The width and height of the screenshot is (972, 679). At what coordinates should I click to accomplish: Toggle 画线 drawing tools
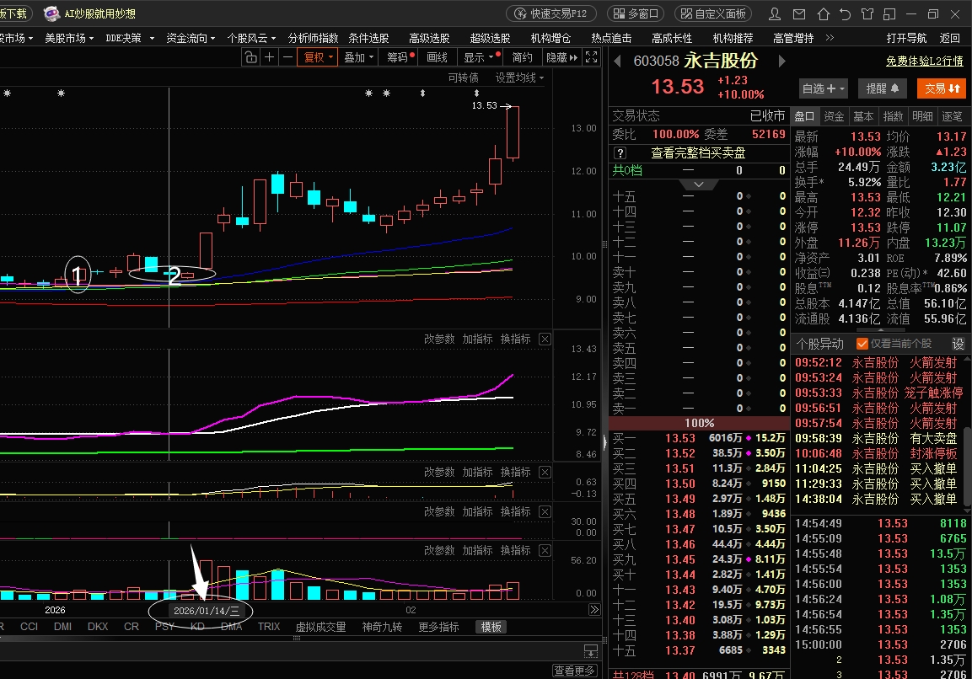pos(437,57)
